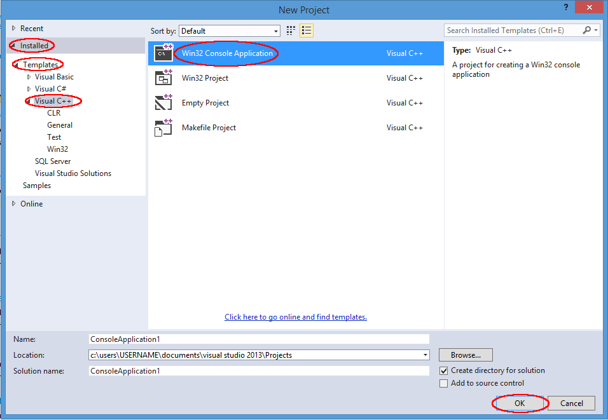
Task: Click inside the Name input field
Action: [254, 339]
